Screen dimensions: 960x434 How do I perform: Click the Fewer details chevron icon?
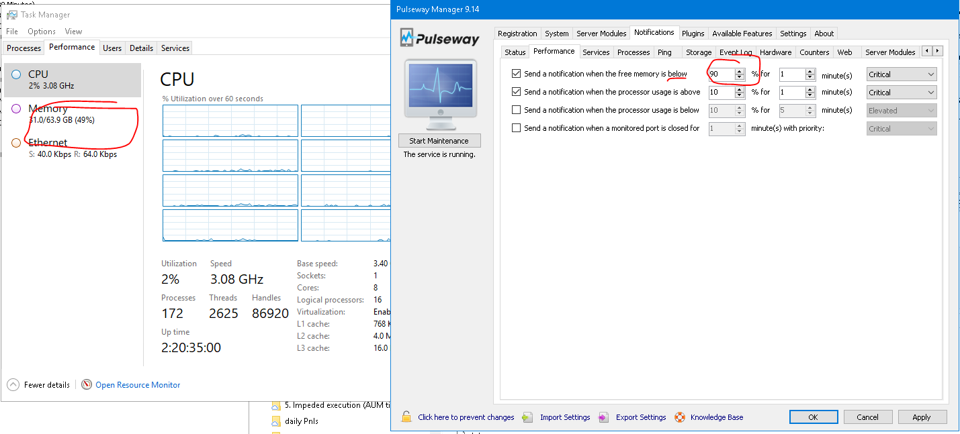point(13,385)
